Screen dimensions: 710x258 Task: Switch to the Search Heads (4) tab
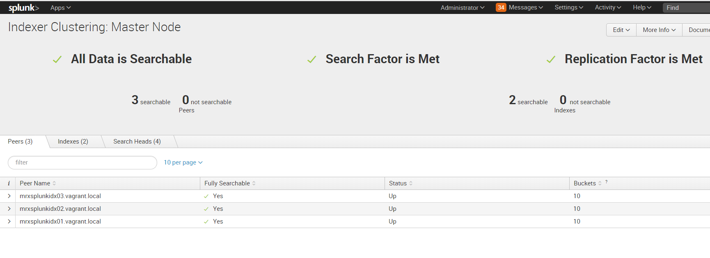pyautogui.click(x=137, y=142)
